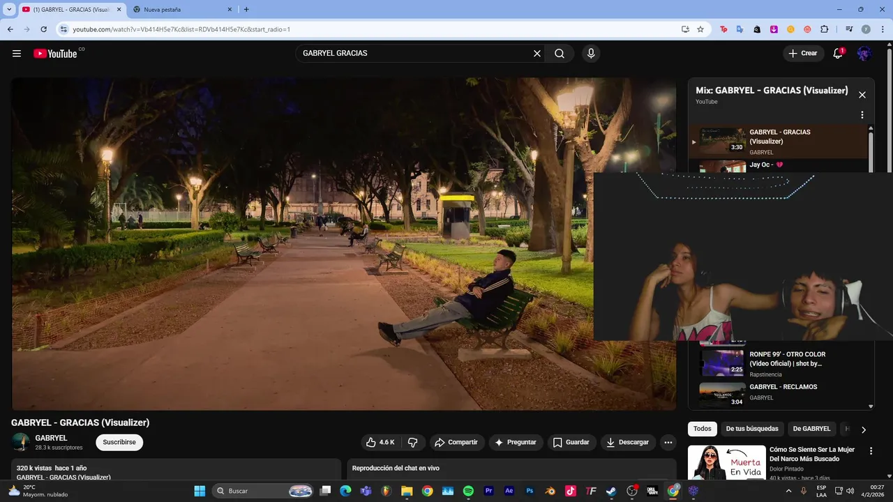Reload the current page
This screenshot has width=893, height=502.
[x=43, y=29]
